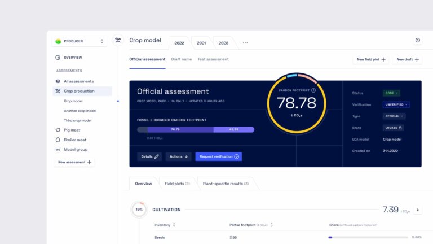The image size is (433, 244).
Task: Open the Producer organization selector
Action: (79, 41)
